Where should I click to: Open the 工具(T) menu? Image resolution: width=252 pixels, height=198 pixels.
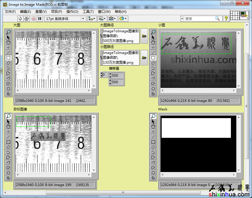pyautogui.click(x=88, y=12)
